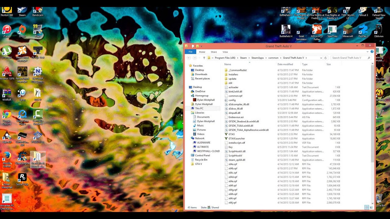The image size is (390, 219).
Task: Select the µTorrent desktop icon
Action: click(x=7, y=52)
